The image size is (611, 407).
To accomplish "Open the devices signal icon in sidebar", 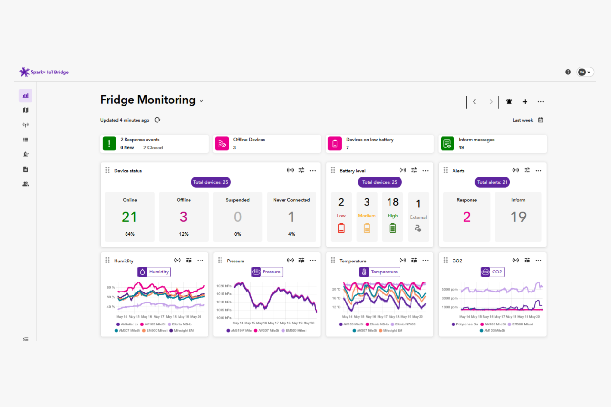I will coord(25,125).
